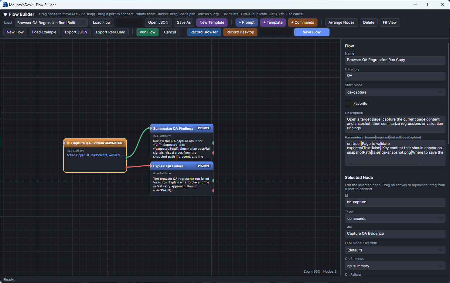The width and height of the screenshot is (450, 283).
Task: Click red output port on Explain QA Failure
Action: click(213, 190)
